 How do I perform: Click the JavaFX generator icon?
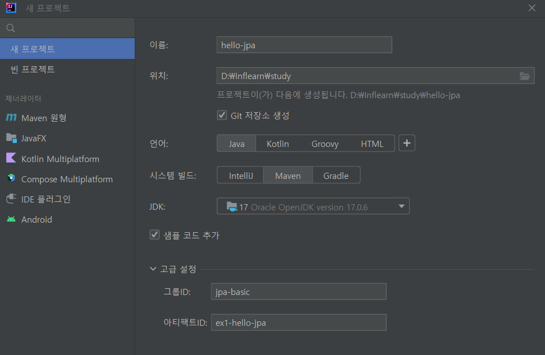(11, 138)
